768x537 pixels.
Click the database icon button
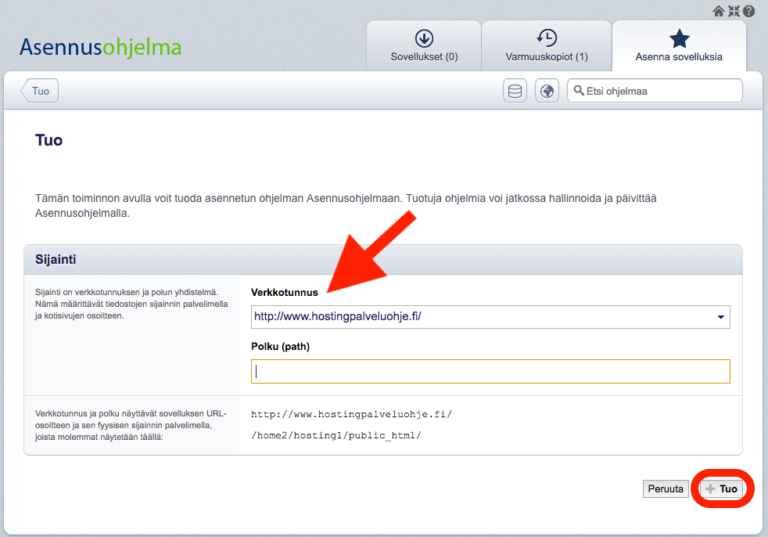point(515,91)
